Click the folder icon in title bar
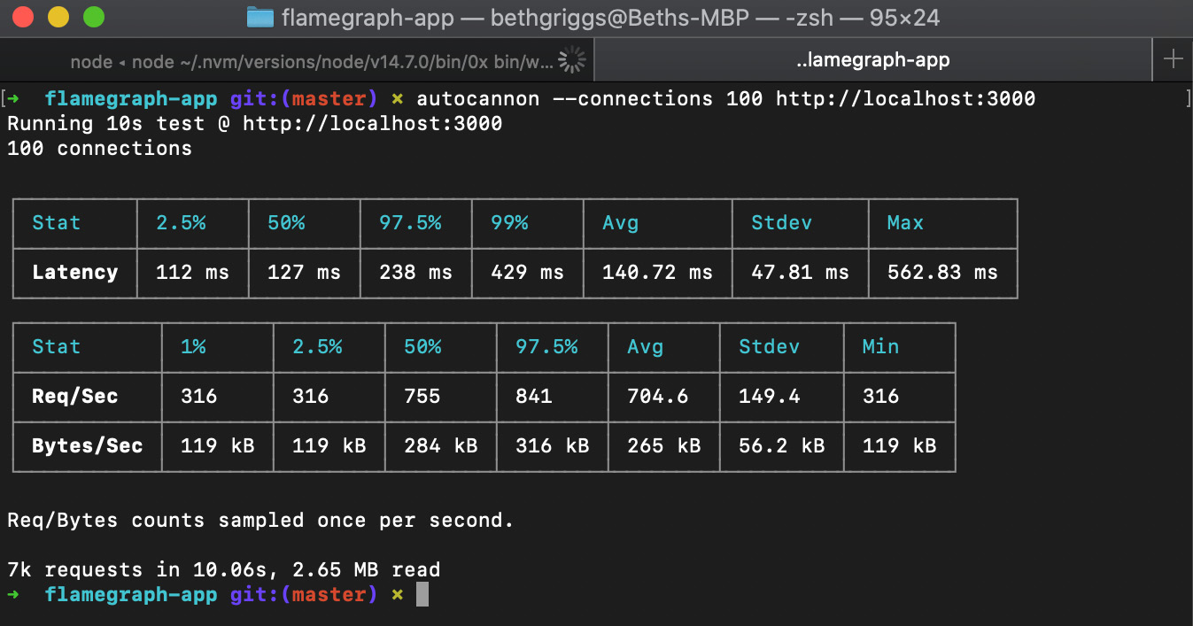This screenshot has height=626, width=1193. pos(260,18)
